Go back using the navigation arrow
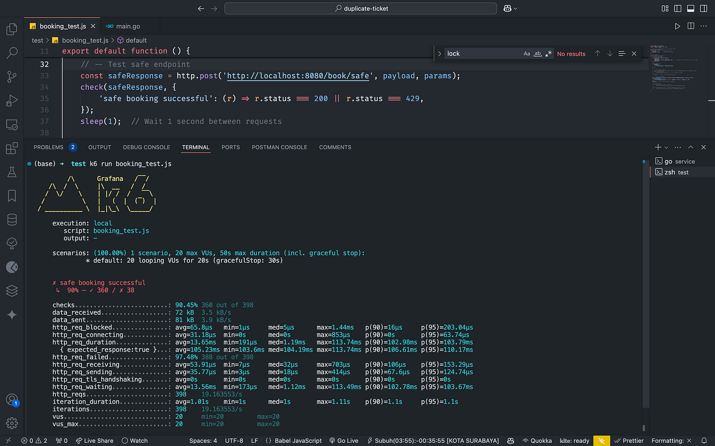The width and height of the screenshot is (715, 446). [201, 9]
